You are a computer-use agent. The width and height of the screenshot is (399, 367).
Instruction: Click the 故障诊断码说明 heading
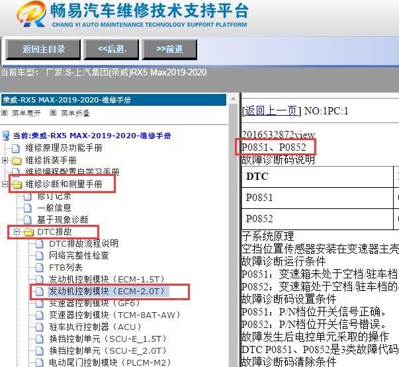tap(278, 160)
